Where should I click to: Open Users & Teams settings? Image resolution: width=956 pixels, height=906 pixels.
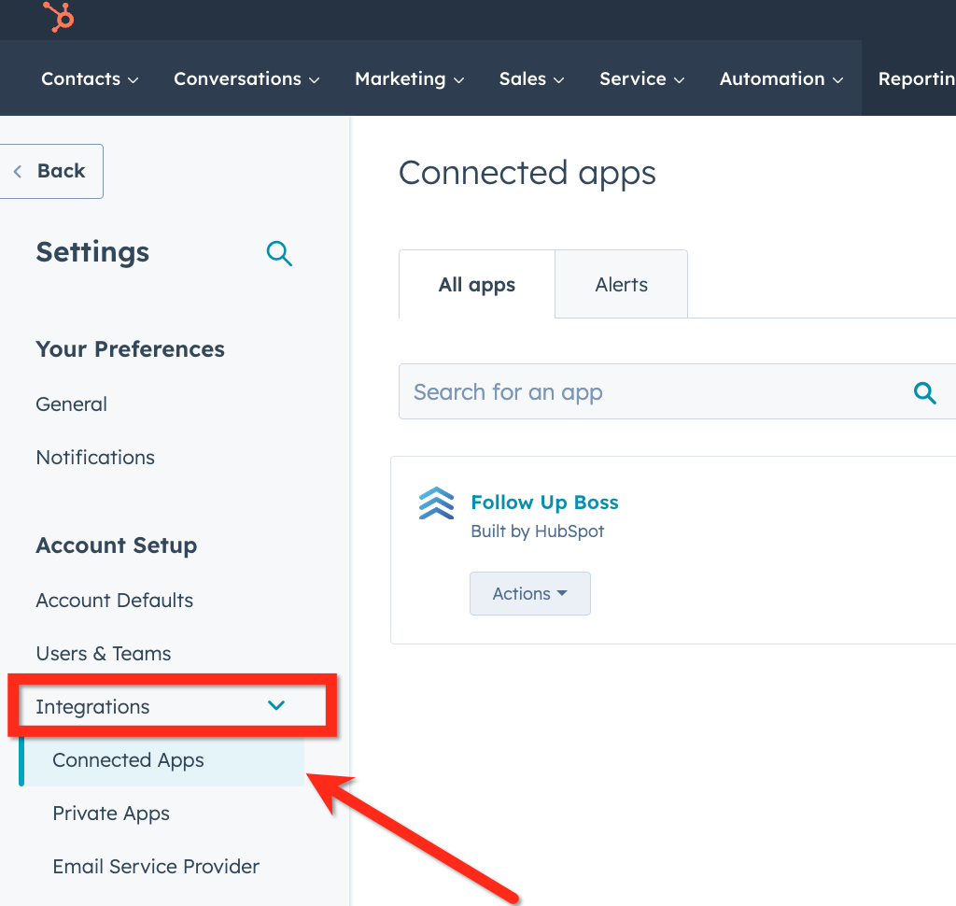point(104,654)
